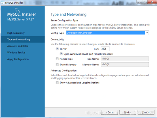Enable the Named Pipe checkbox
The height and width of the screenshot is (118, 157).
tap(57, 59)
